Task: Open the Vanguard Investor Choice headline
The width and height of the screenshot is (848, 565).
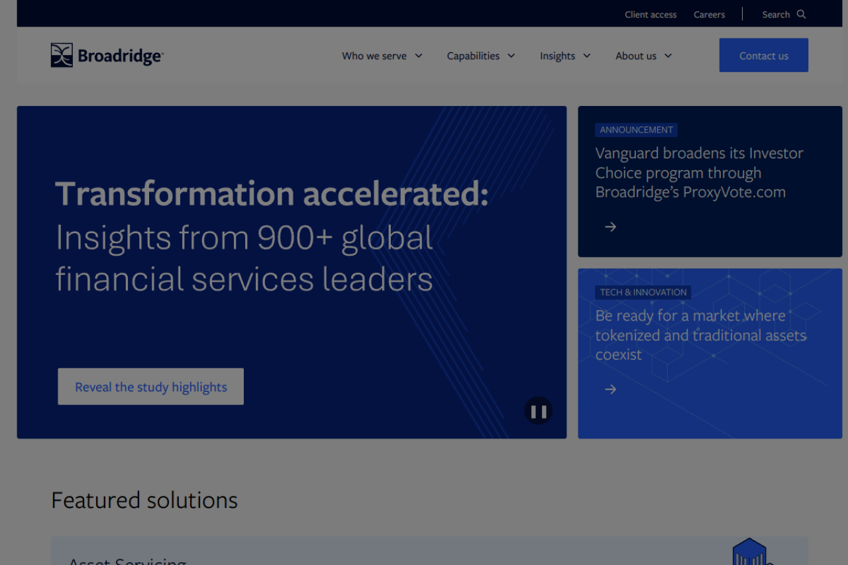Action: [699, 173]
